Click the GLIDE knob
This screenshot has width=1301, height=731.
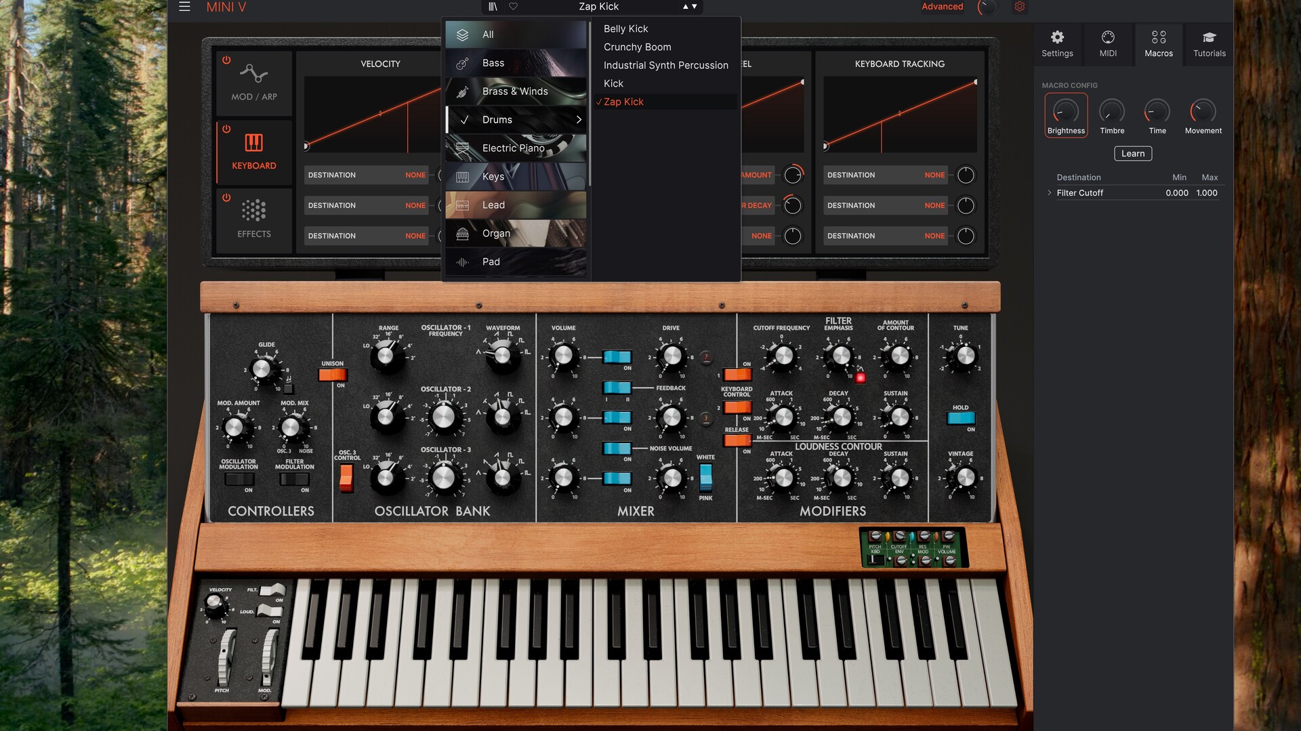coord(261,369)
